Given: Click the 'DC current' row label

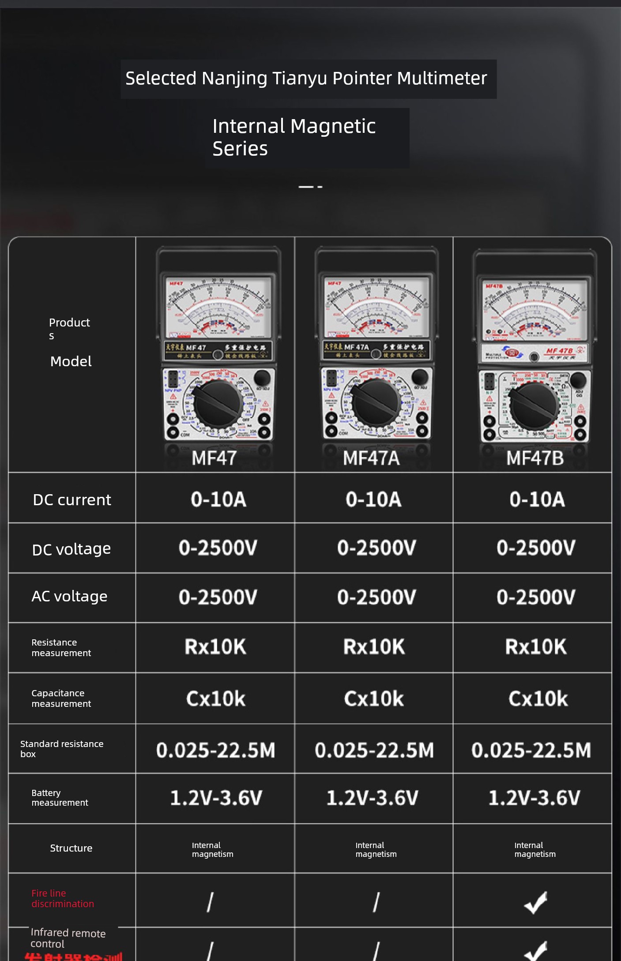Looking at the screenshot, I should click(72, 499).
